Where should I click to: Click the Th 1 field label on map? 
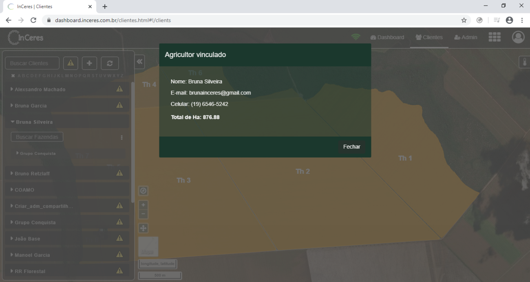pos(405,158)
